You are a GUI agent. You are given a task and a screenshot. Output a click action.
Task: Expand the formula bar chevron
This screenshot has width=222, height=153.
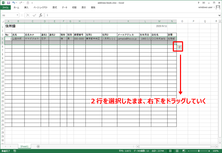click(219, 15)
